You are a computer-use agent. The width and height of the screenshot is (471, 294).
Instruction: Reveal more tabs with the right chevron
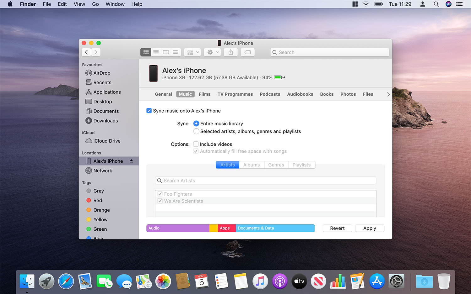388,94
